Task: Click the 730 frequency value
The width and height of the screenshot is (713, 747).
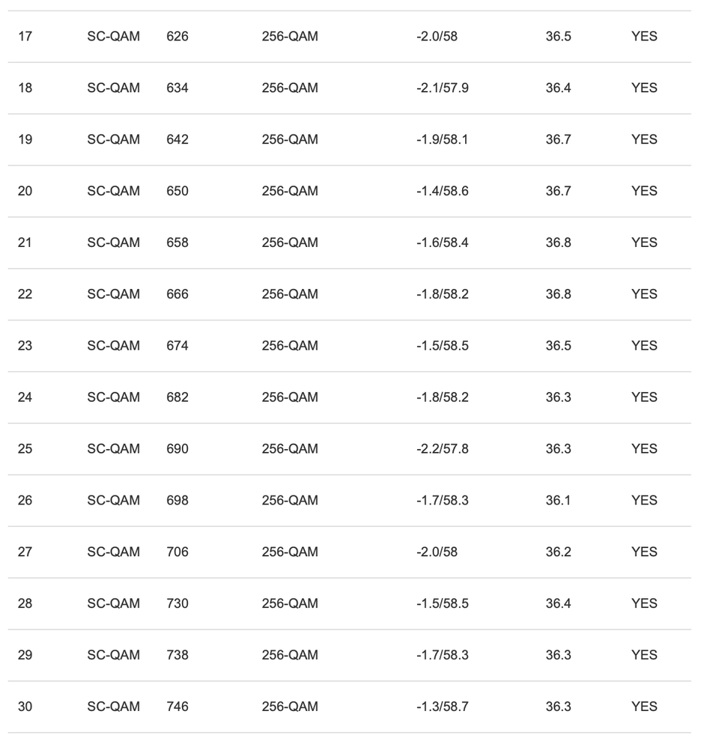Action: [x=178, y=604]
